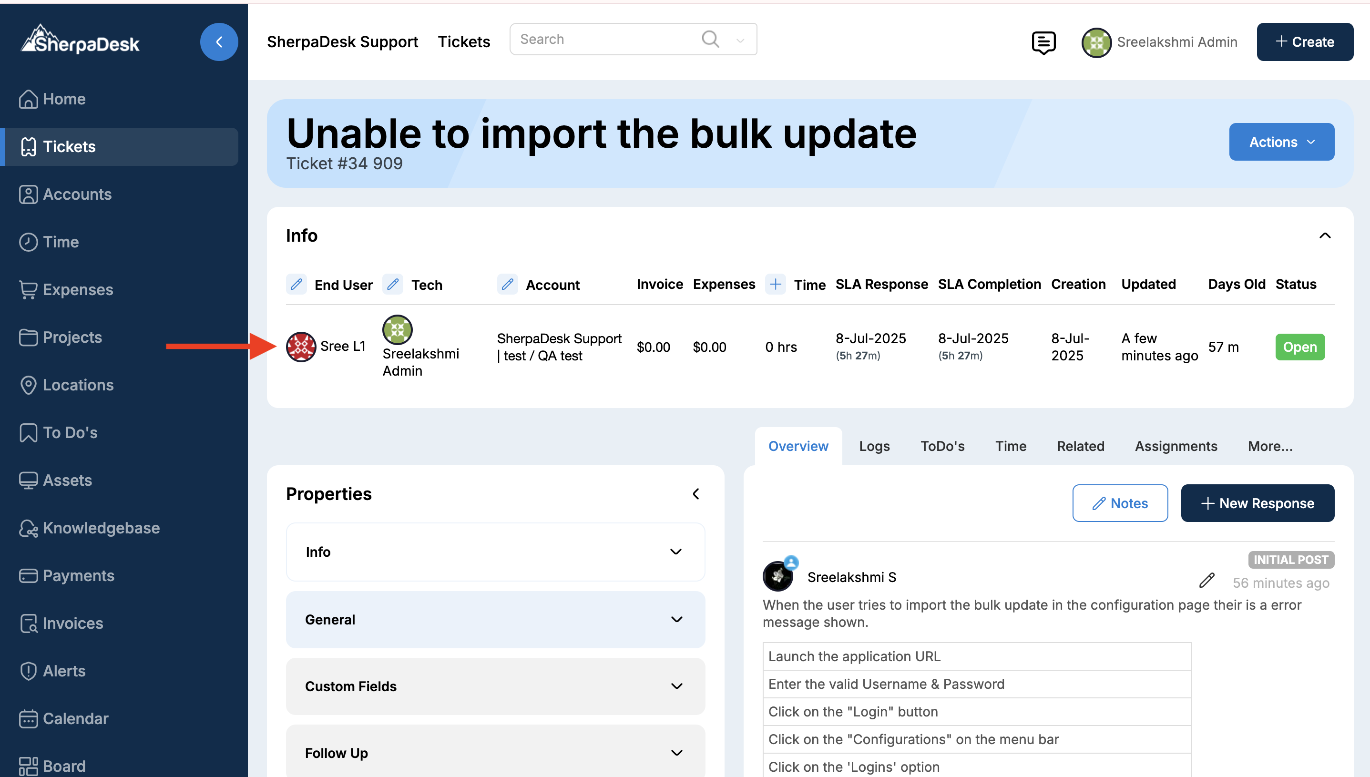This screenshot has height=777, width=1370.
Task: Collapse the sidebar with the arrow button
Action: pyautogui.click(x=219, y=42)
